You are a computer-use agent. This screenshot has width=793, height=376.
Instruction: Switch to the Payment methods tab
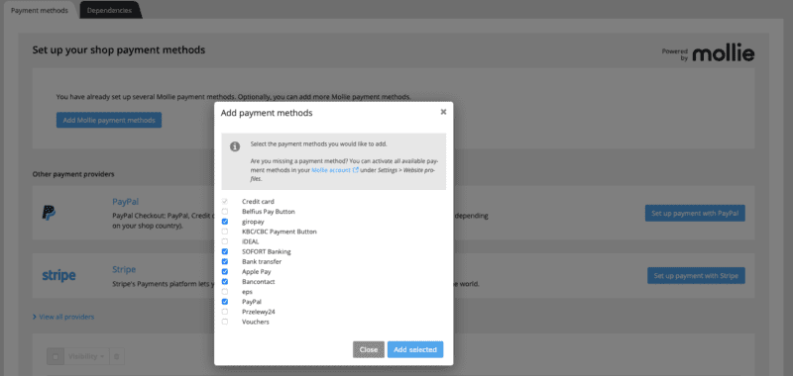(40, 10)
